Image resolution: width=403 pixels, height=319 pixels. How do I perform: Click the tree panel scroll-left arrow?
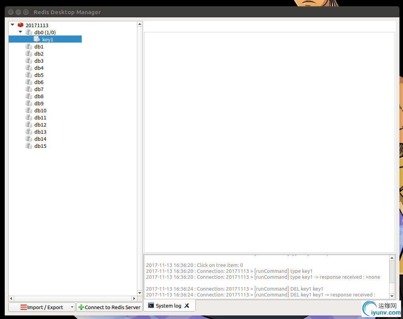coord(11,298)
